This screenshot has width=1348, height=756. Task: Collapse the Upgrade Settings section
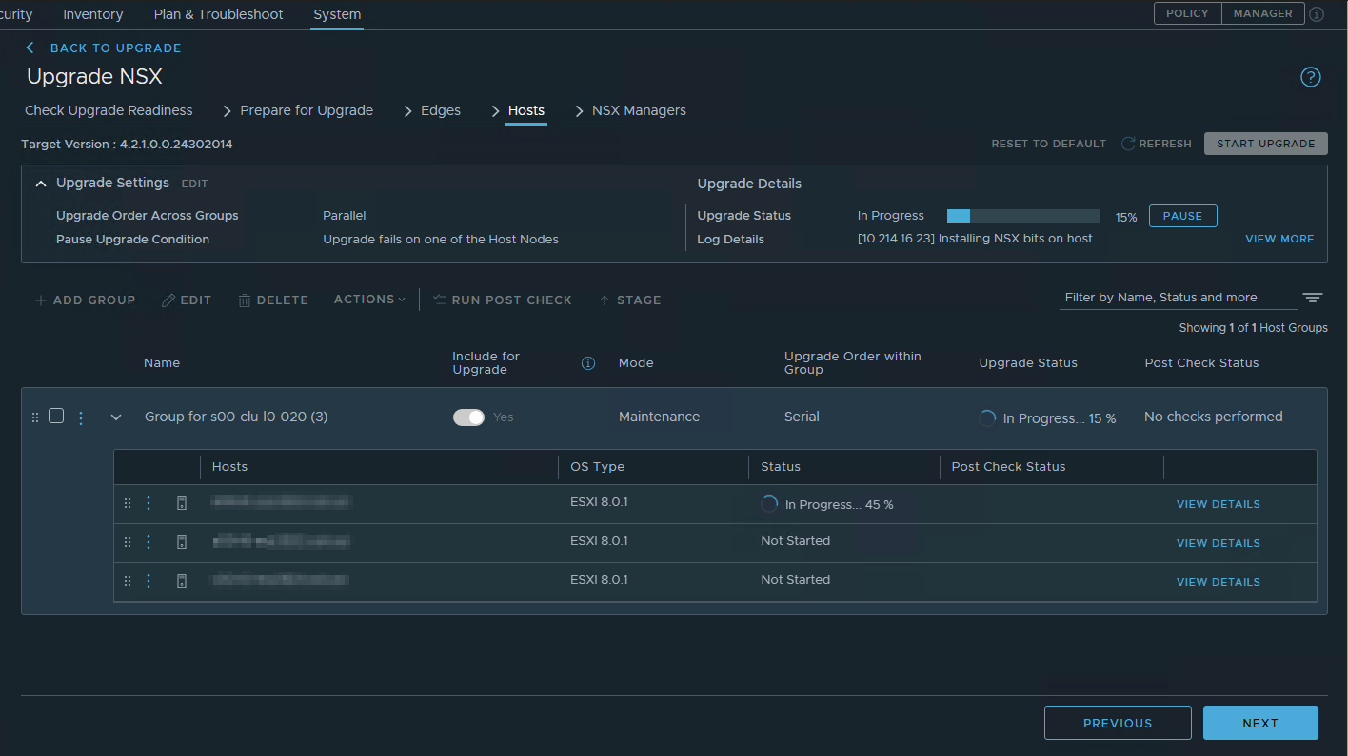point(41,183)
